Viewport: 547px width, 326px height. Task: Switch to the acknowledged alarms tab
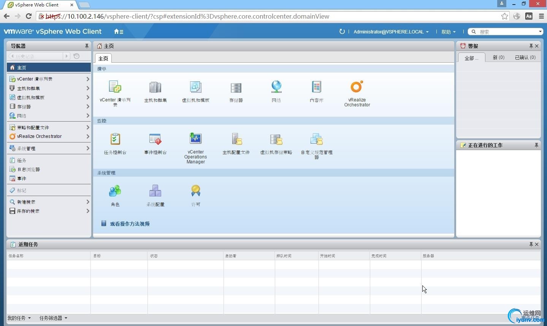(x=525, y=57)
